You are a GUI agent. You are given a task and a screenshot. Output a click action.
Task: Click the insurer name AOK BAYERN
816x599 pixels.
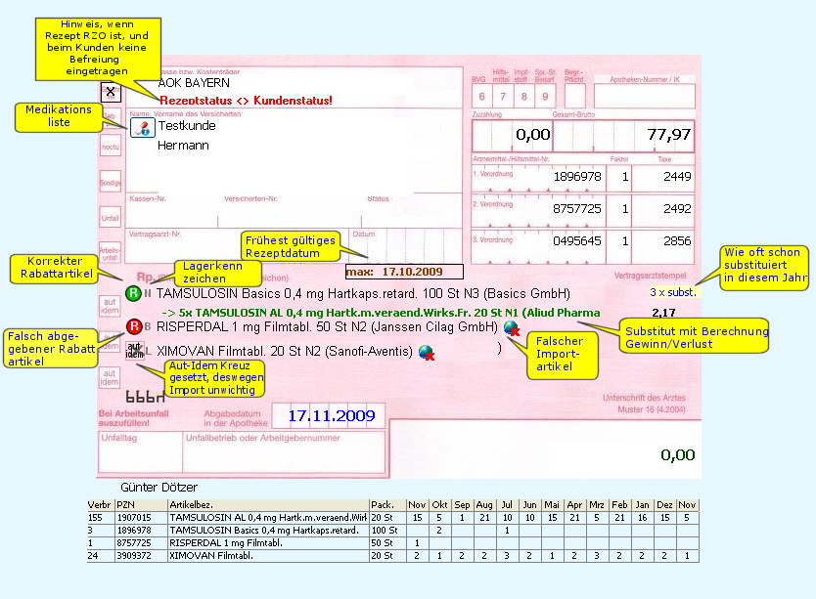(x=194, y=83)
